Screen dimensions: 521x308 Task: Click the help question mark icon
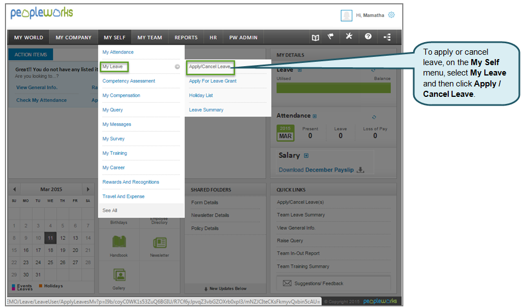tap(368, 36)
